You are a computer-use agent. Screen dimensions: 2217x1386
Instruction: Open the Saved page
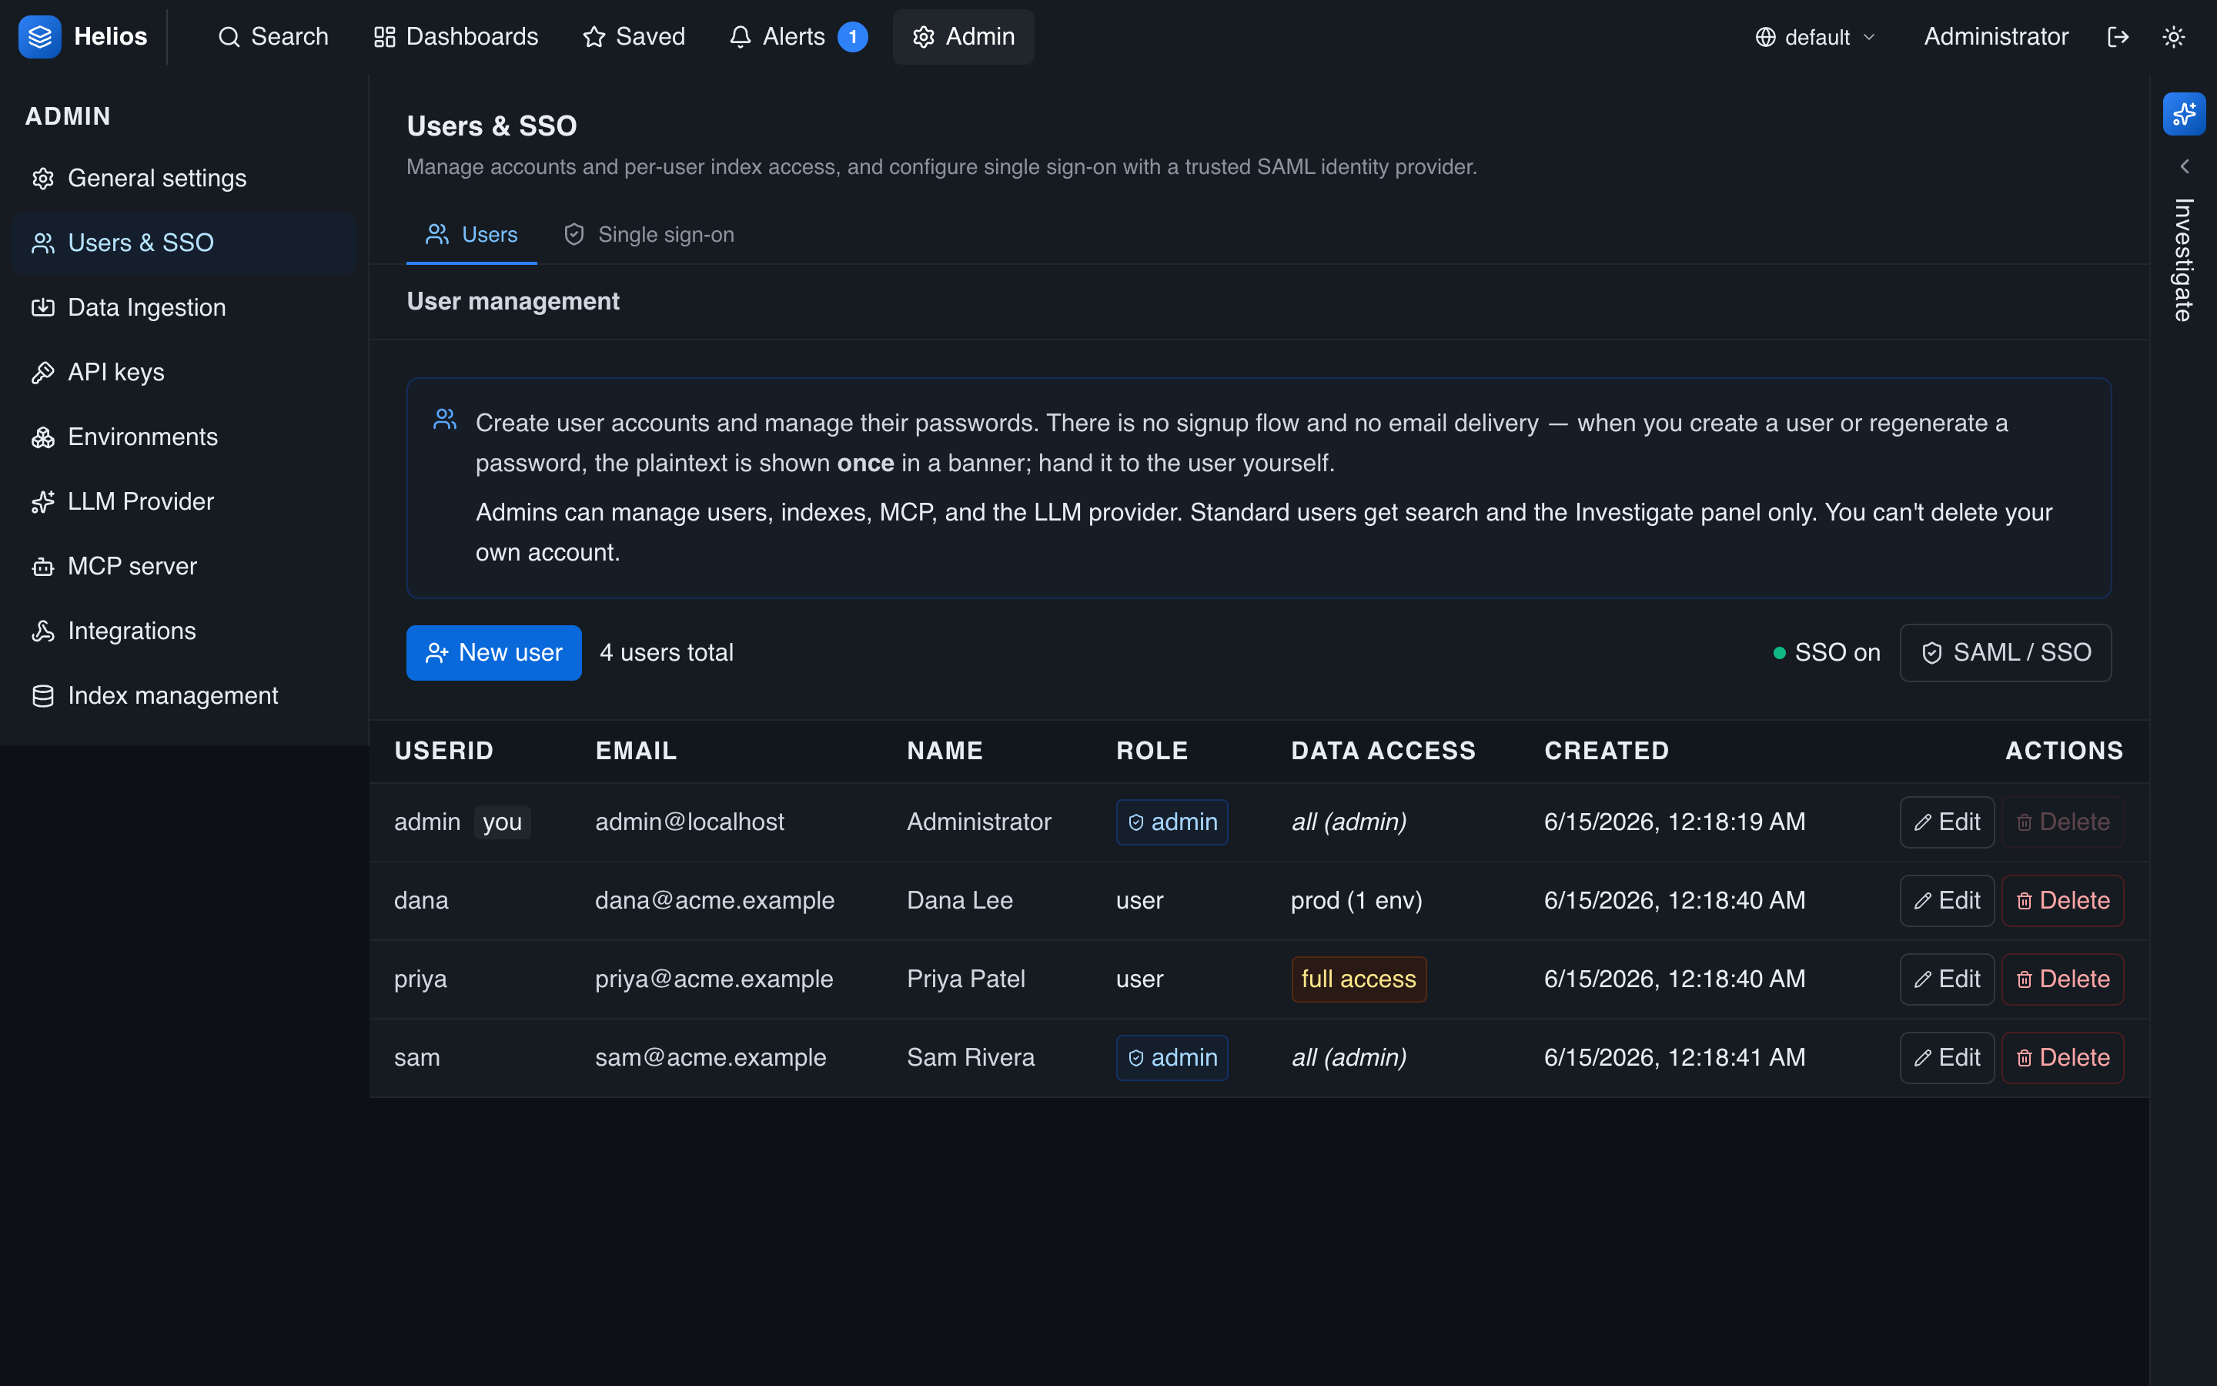tap(633, 37)
